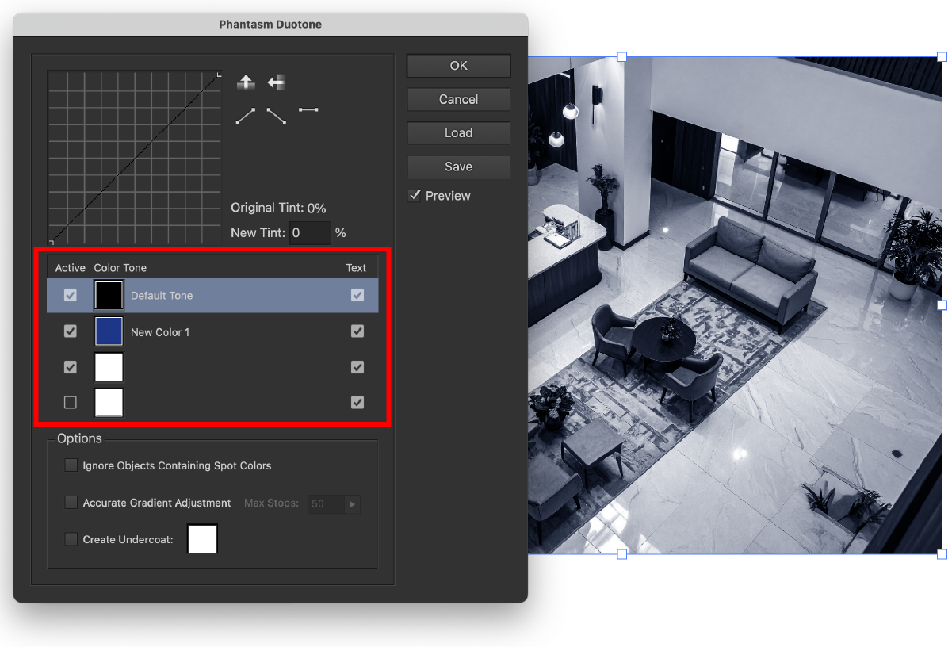
Task: Apply the flat horizontal curve preset
Action: 308,109
